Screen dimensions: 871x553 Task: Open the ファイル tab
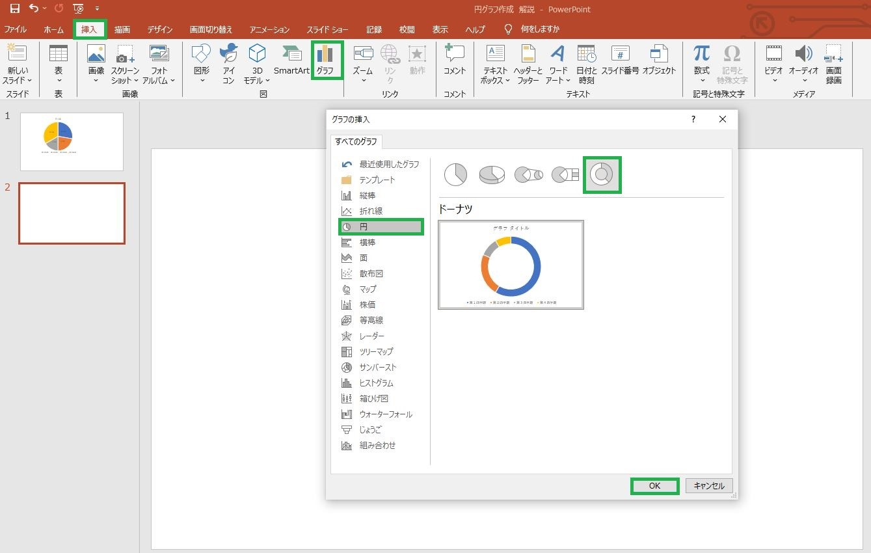point(16,29)
